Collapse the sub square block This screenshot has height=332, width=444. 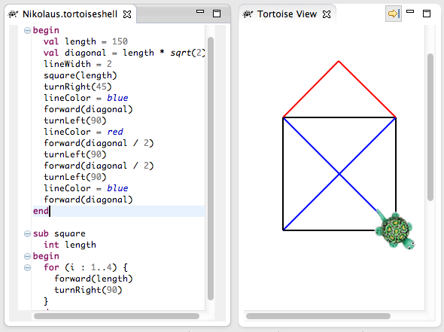pyautogui.click(x=27, y=233)
